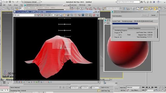Viewport: 166px width, 93px height.
Task: Switch to alpha channel white circle
Action: (53, 15)
